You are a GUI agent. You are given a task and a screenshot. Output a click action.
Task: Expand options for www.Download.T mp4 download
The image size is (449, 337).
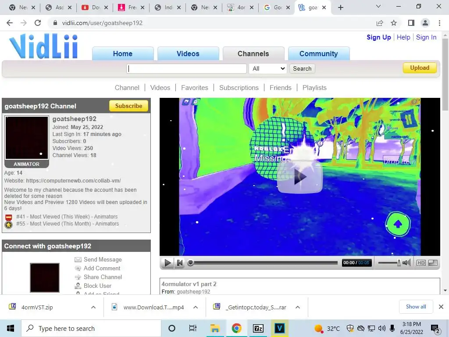click(x=196, y=307)
